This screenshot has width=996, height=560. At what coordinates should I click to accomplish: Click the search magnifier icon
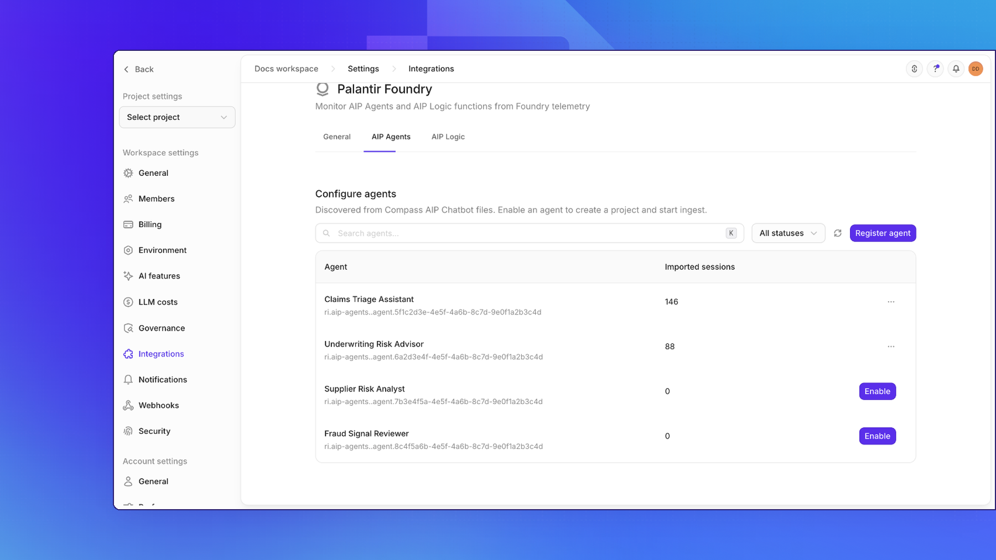coord(326,233)
